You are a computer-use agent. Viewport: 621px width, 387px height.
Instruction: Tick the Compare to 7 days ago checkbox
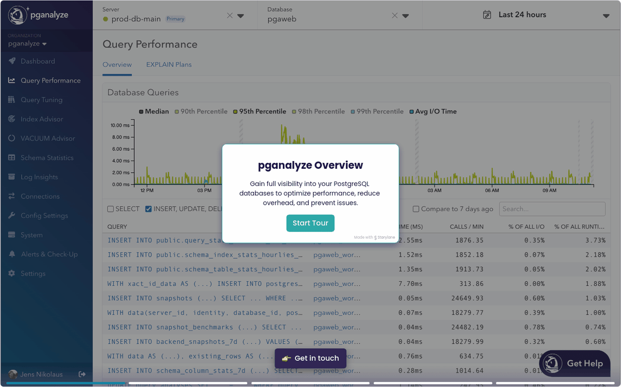coord(416,209)
